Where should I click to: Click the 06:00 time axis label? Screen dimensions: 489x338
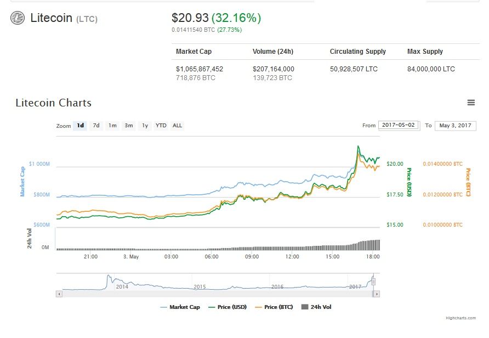pyautogui.click(x=212, y=257)
